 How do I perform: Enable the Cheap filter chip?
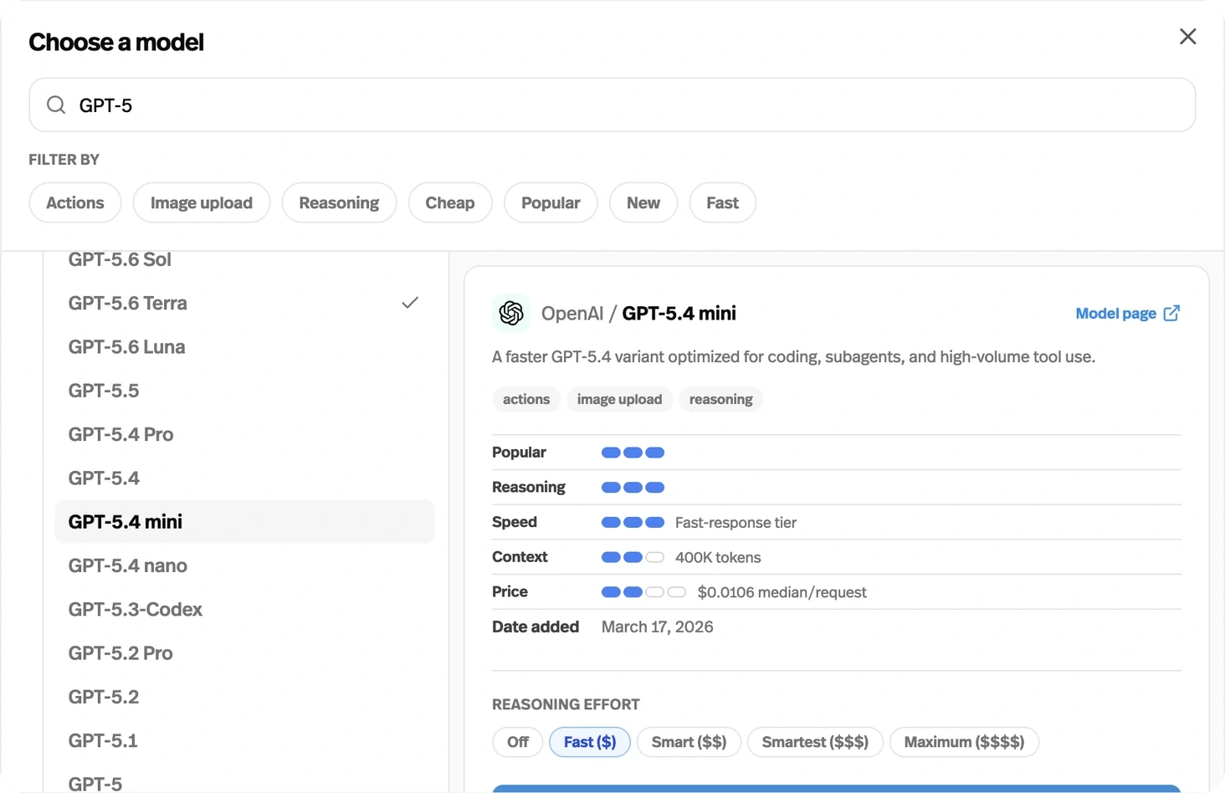click(450, 202)
